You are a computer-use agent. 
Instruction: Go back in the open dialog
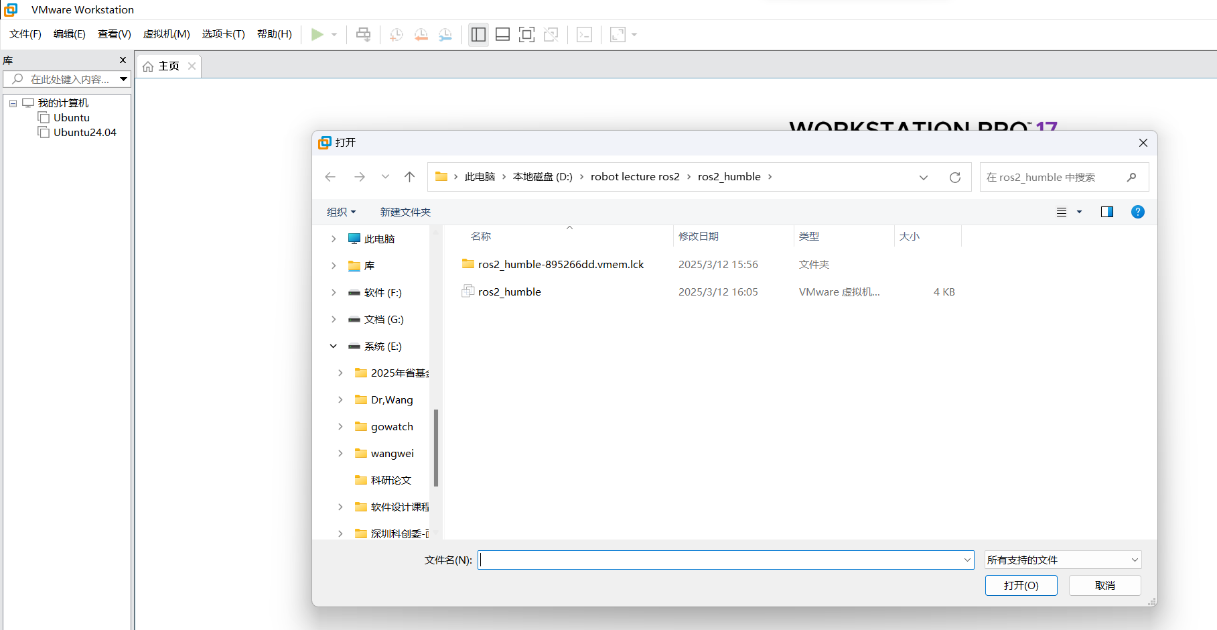(x=330, y=177)
